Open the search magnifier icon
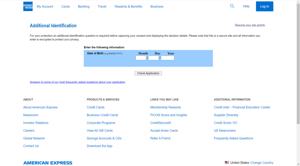The image size is (300, 166). (x=232, y=6)
